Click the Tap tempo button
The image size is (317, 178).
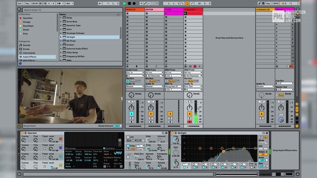pyautogui.click(x=27, y=3)
